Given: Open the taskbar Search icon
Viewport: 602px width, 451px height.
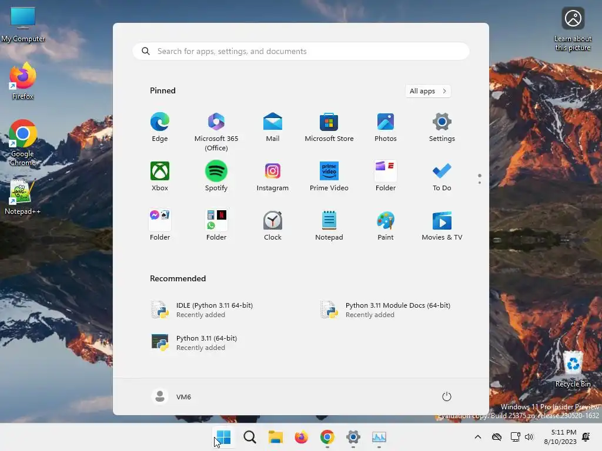Looking at the screenshot, I should [x=249, y=437].
